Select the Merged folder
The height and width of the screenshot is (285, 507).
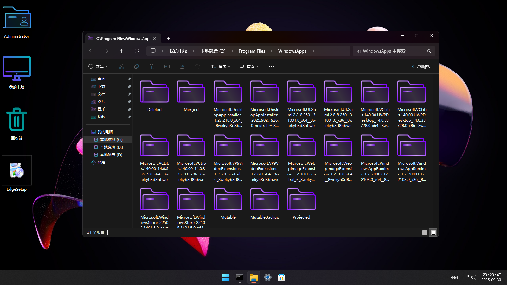191,96
